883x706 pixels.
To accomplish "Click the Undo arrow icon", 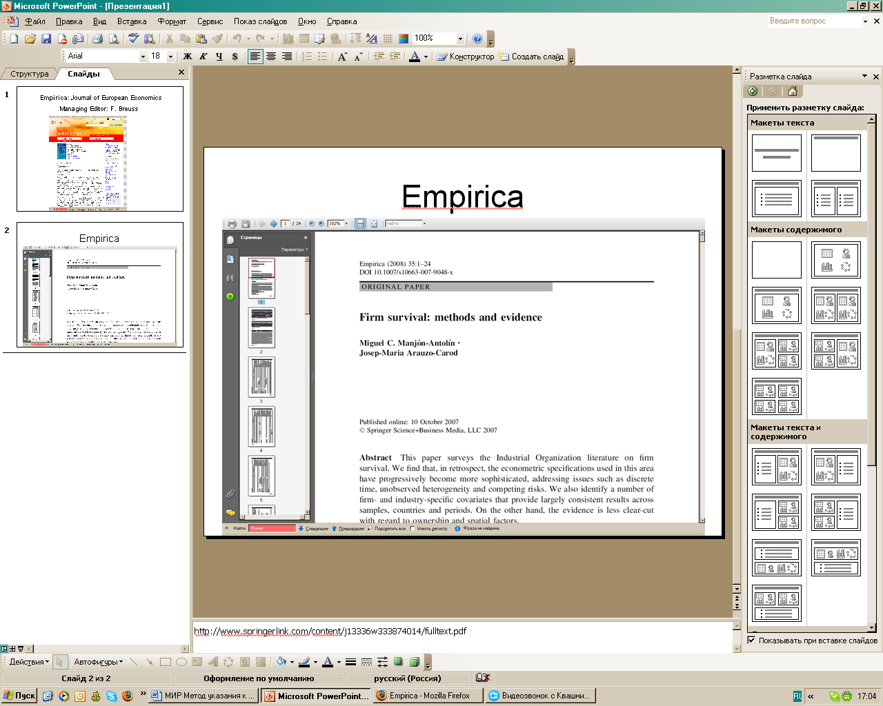I will (237, 39).
